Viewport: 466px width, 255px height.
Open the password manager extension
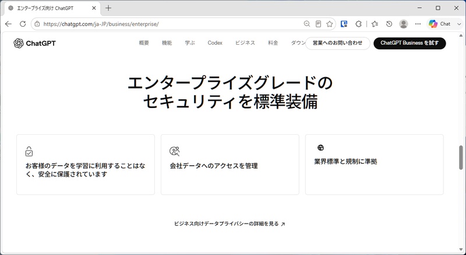coord(344,24)
